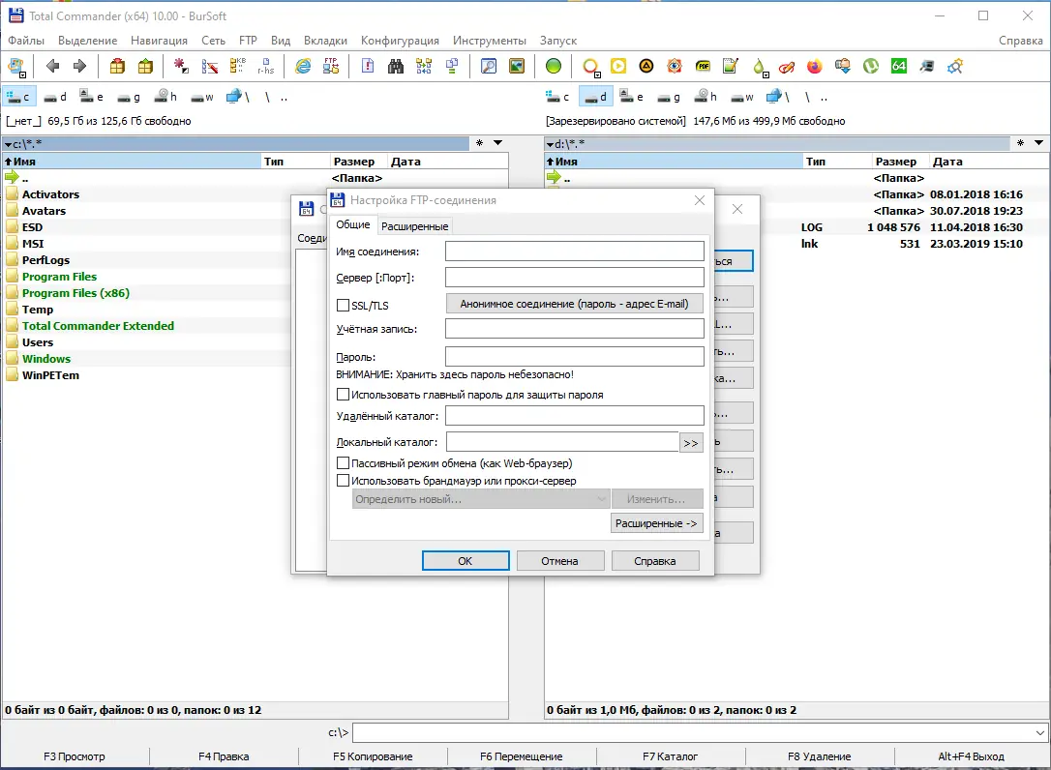Open the FTP connect toolbar icon
The height and width of the screenshot is (770, 1051).
coord(331,66)
